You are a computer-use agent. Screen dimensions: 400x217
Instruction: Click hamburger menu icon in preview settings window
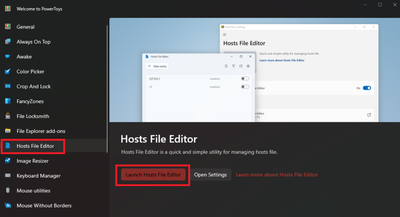click(x=225, y=34)
